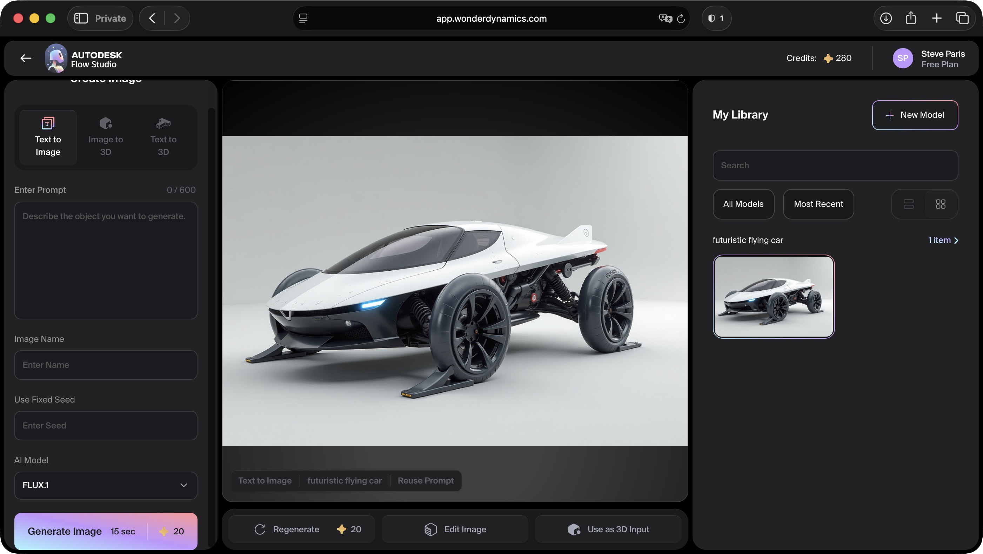Open the FLUX.1 AI Model dropdown

106,485
